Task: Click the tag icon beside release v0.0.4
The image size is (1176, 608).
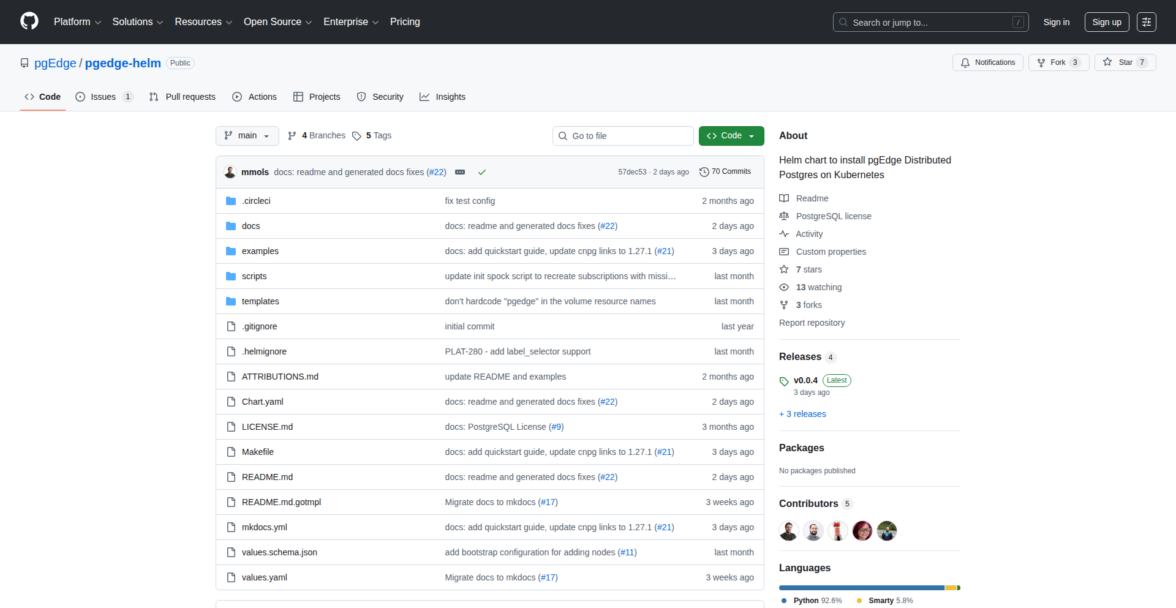Action: (784, 380)
